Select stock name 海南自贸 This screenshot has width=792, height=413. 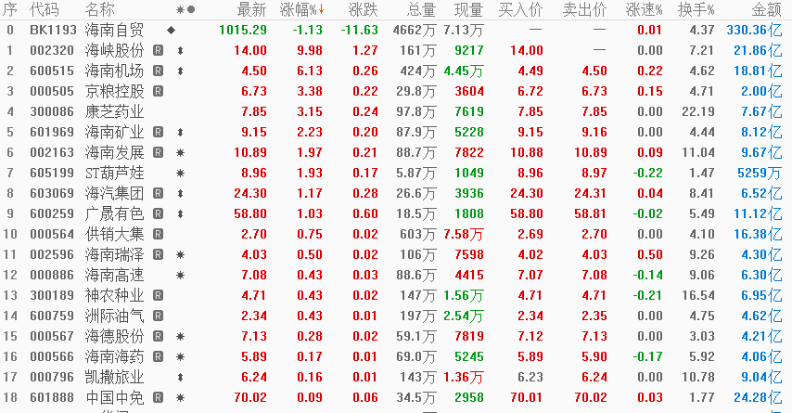coord(114,30)
